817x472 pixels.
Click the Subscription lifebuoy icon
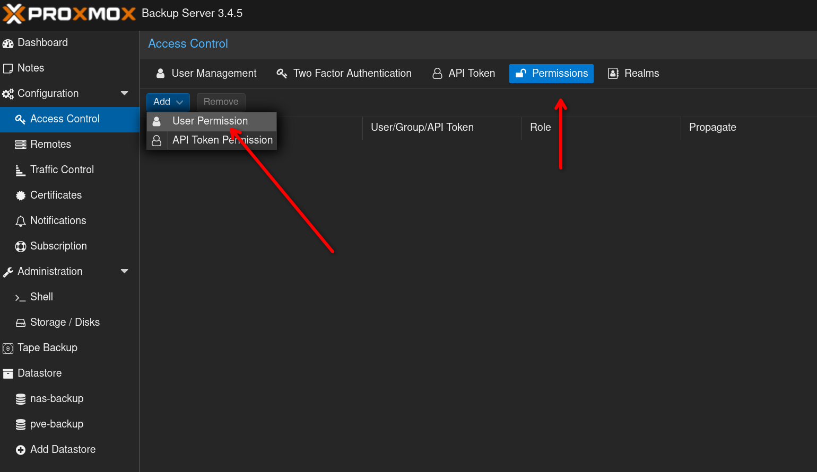pos(21,246)
